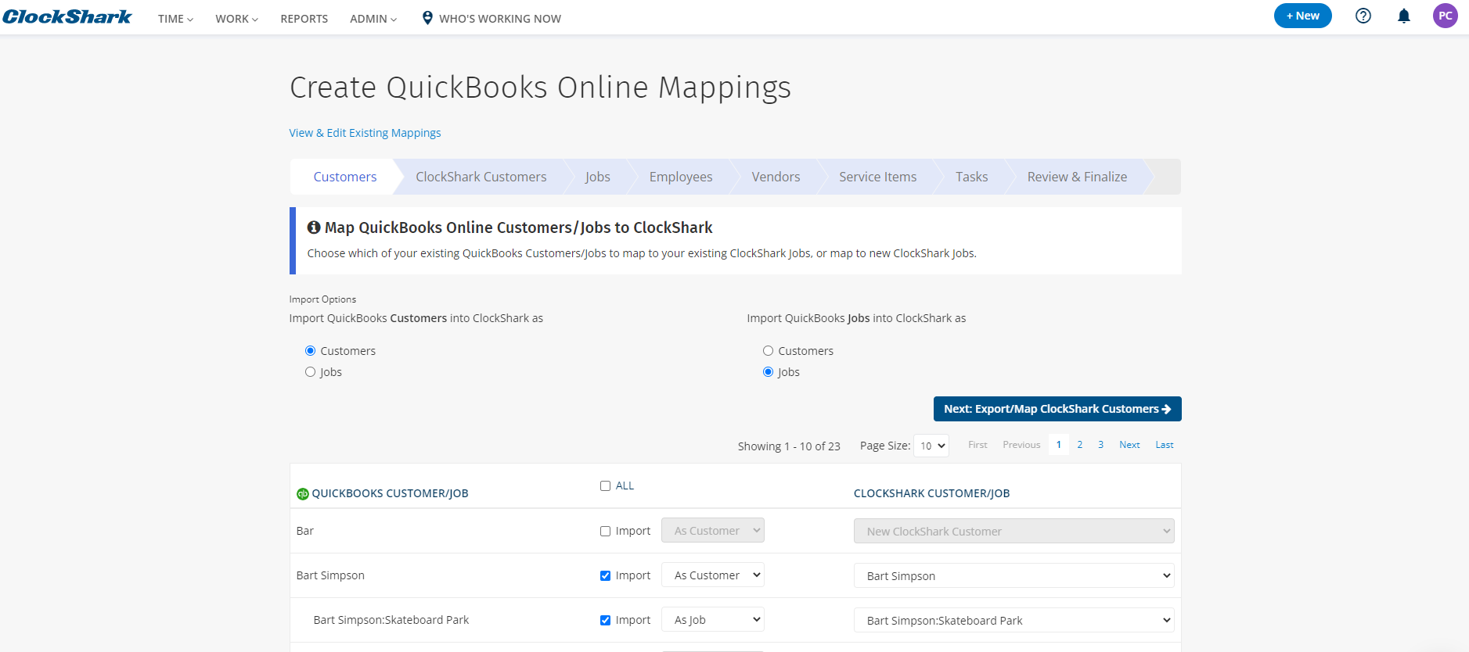The width and height of the screenshot is (1469, 652).
Task: Click the First pagination link
Action: (x=978, y=445)
